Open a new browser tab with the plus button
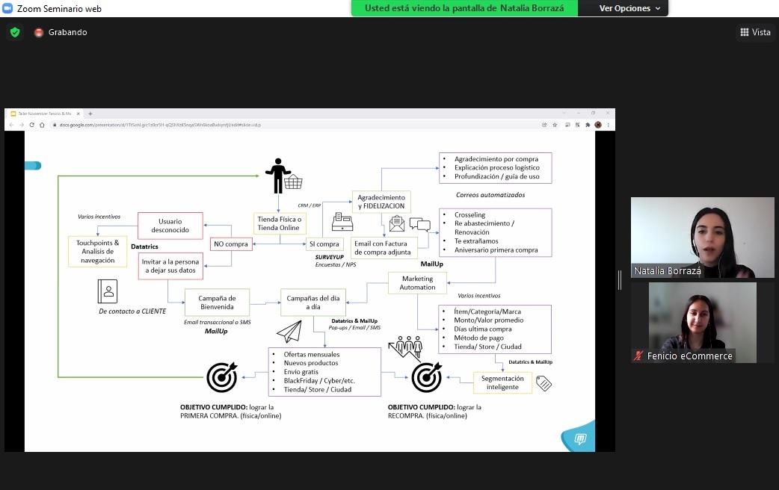Screen dimensions: 779x490 90,114
